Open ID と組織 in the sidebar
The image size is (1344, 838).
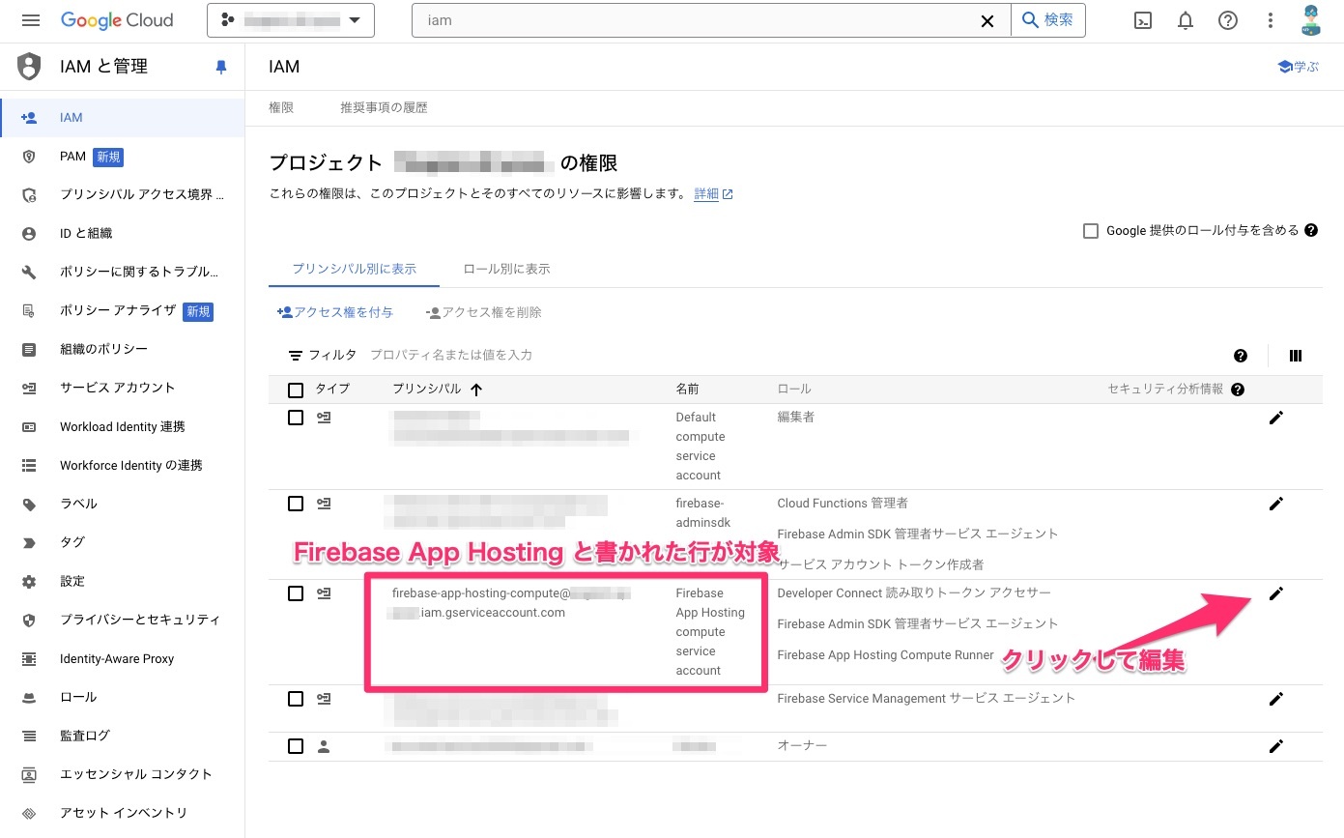coord(123,233)
